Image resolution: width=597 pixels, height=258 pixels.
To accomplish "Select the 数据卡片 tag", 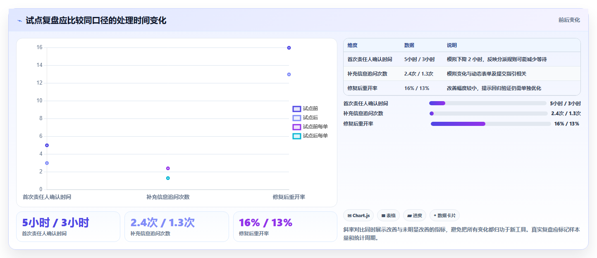I will click(444, 215).
